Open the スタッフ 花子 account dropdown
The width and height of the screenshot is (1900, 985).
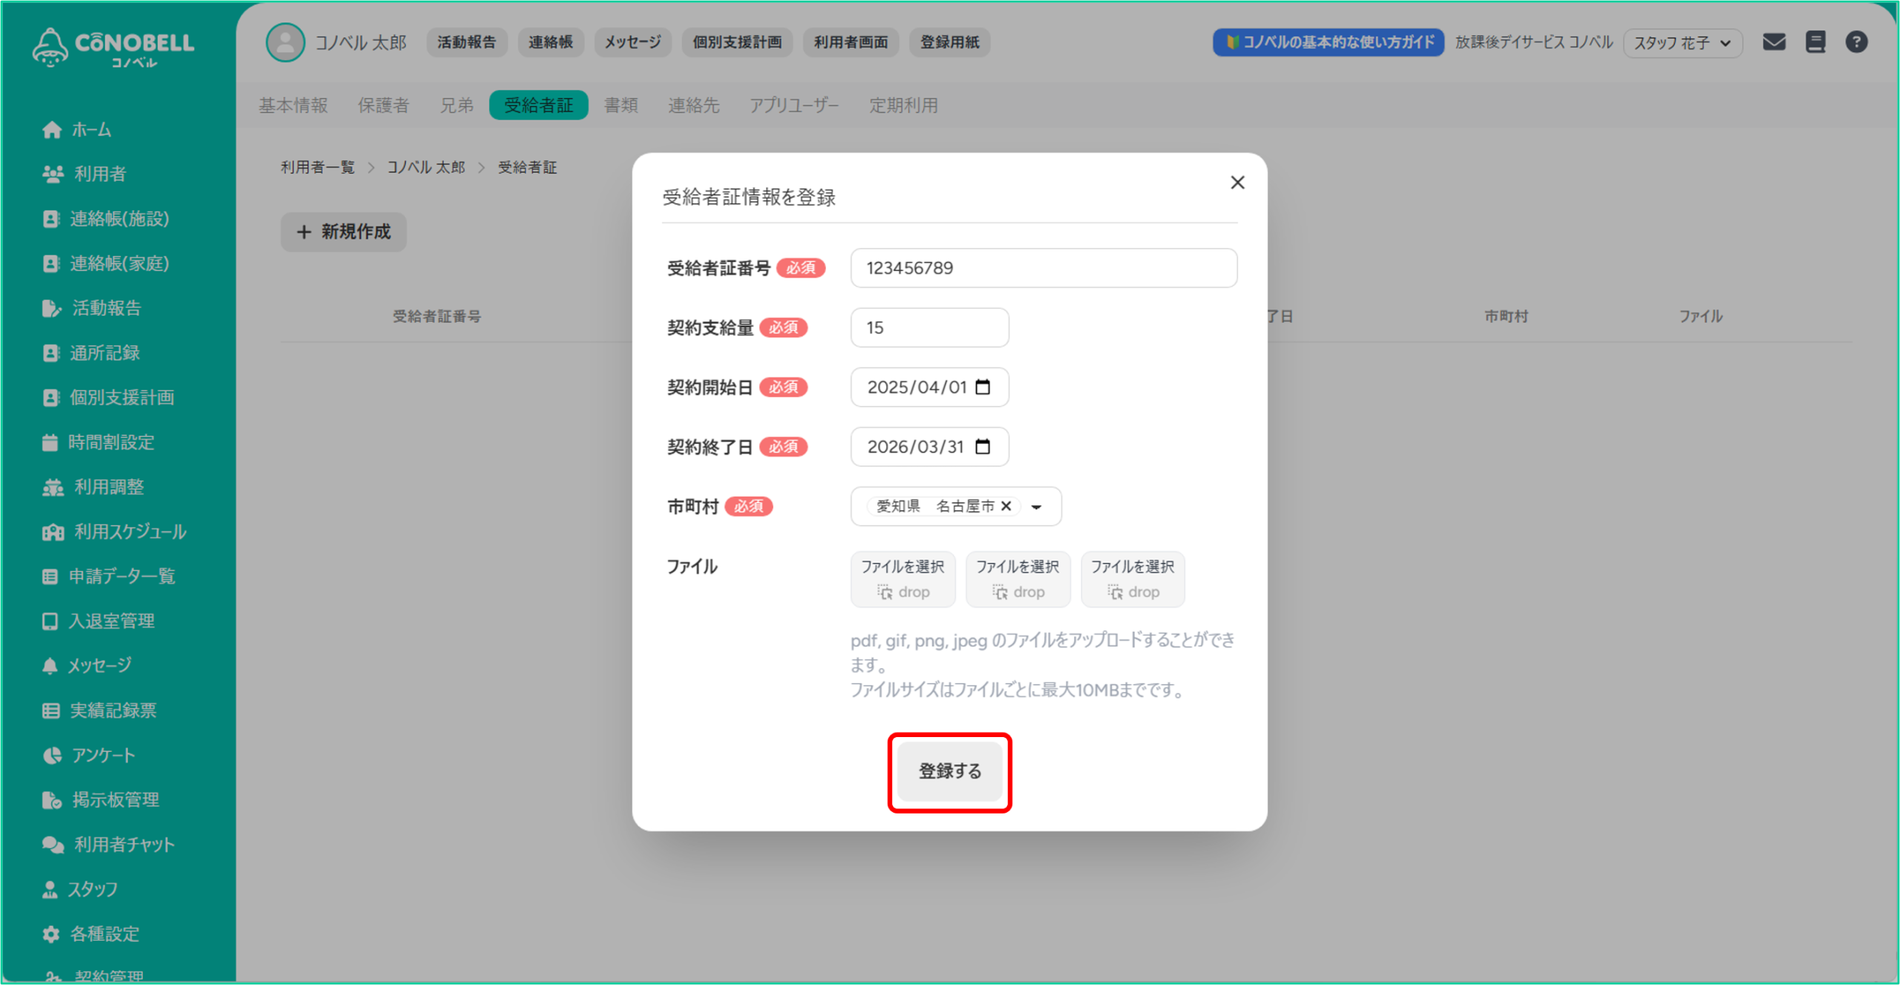point(1682,43)
